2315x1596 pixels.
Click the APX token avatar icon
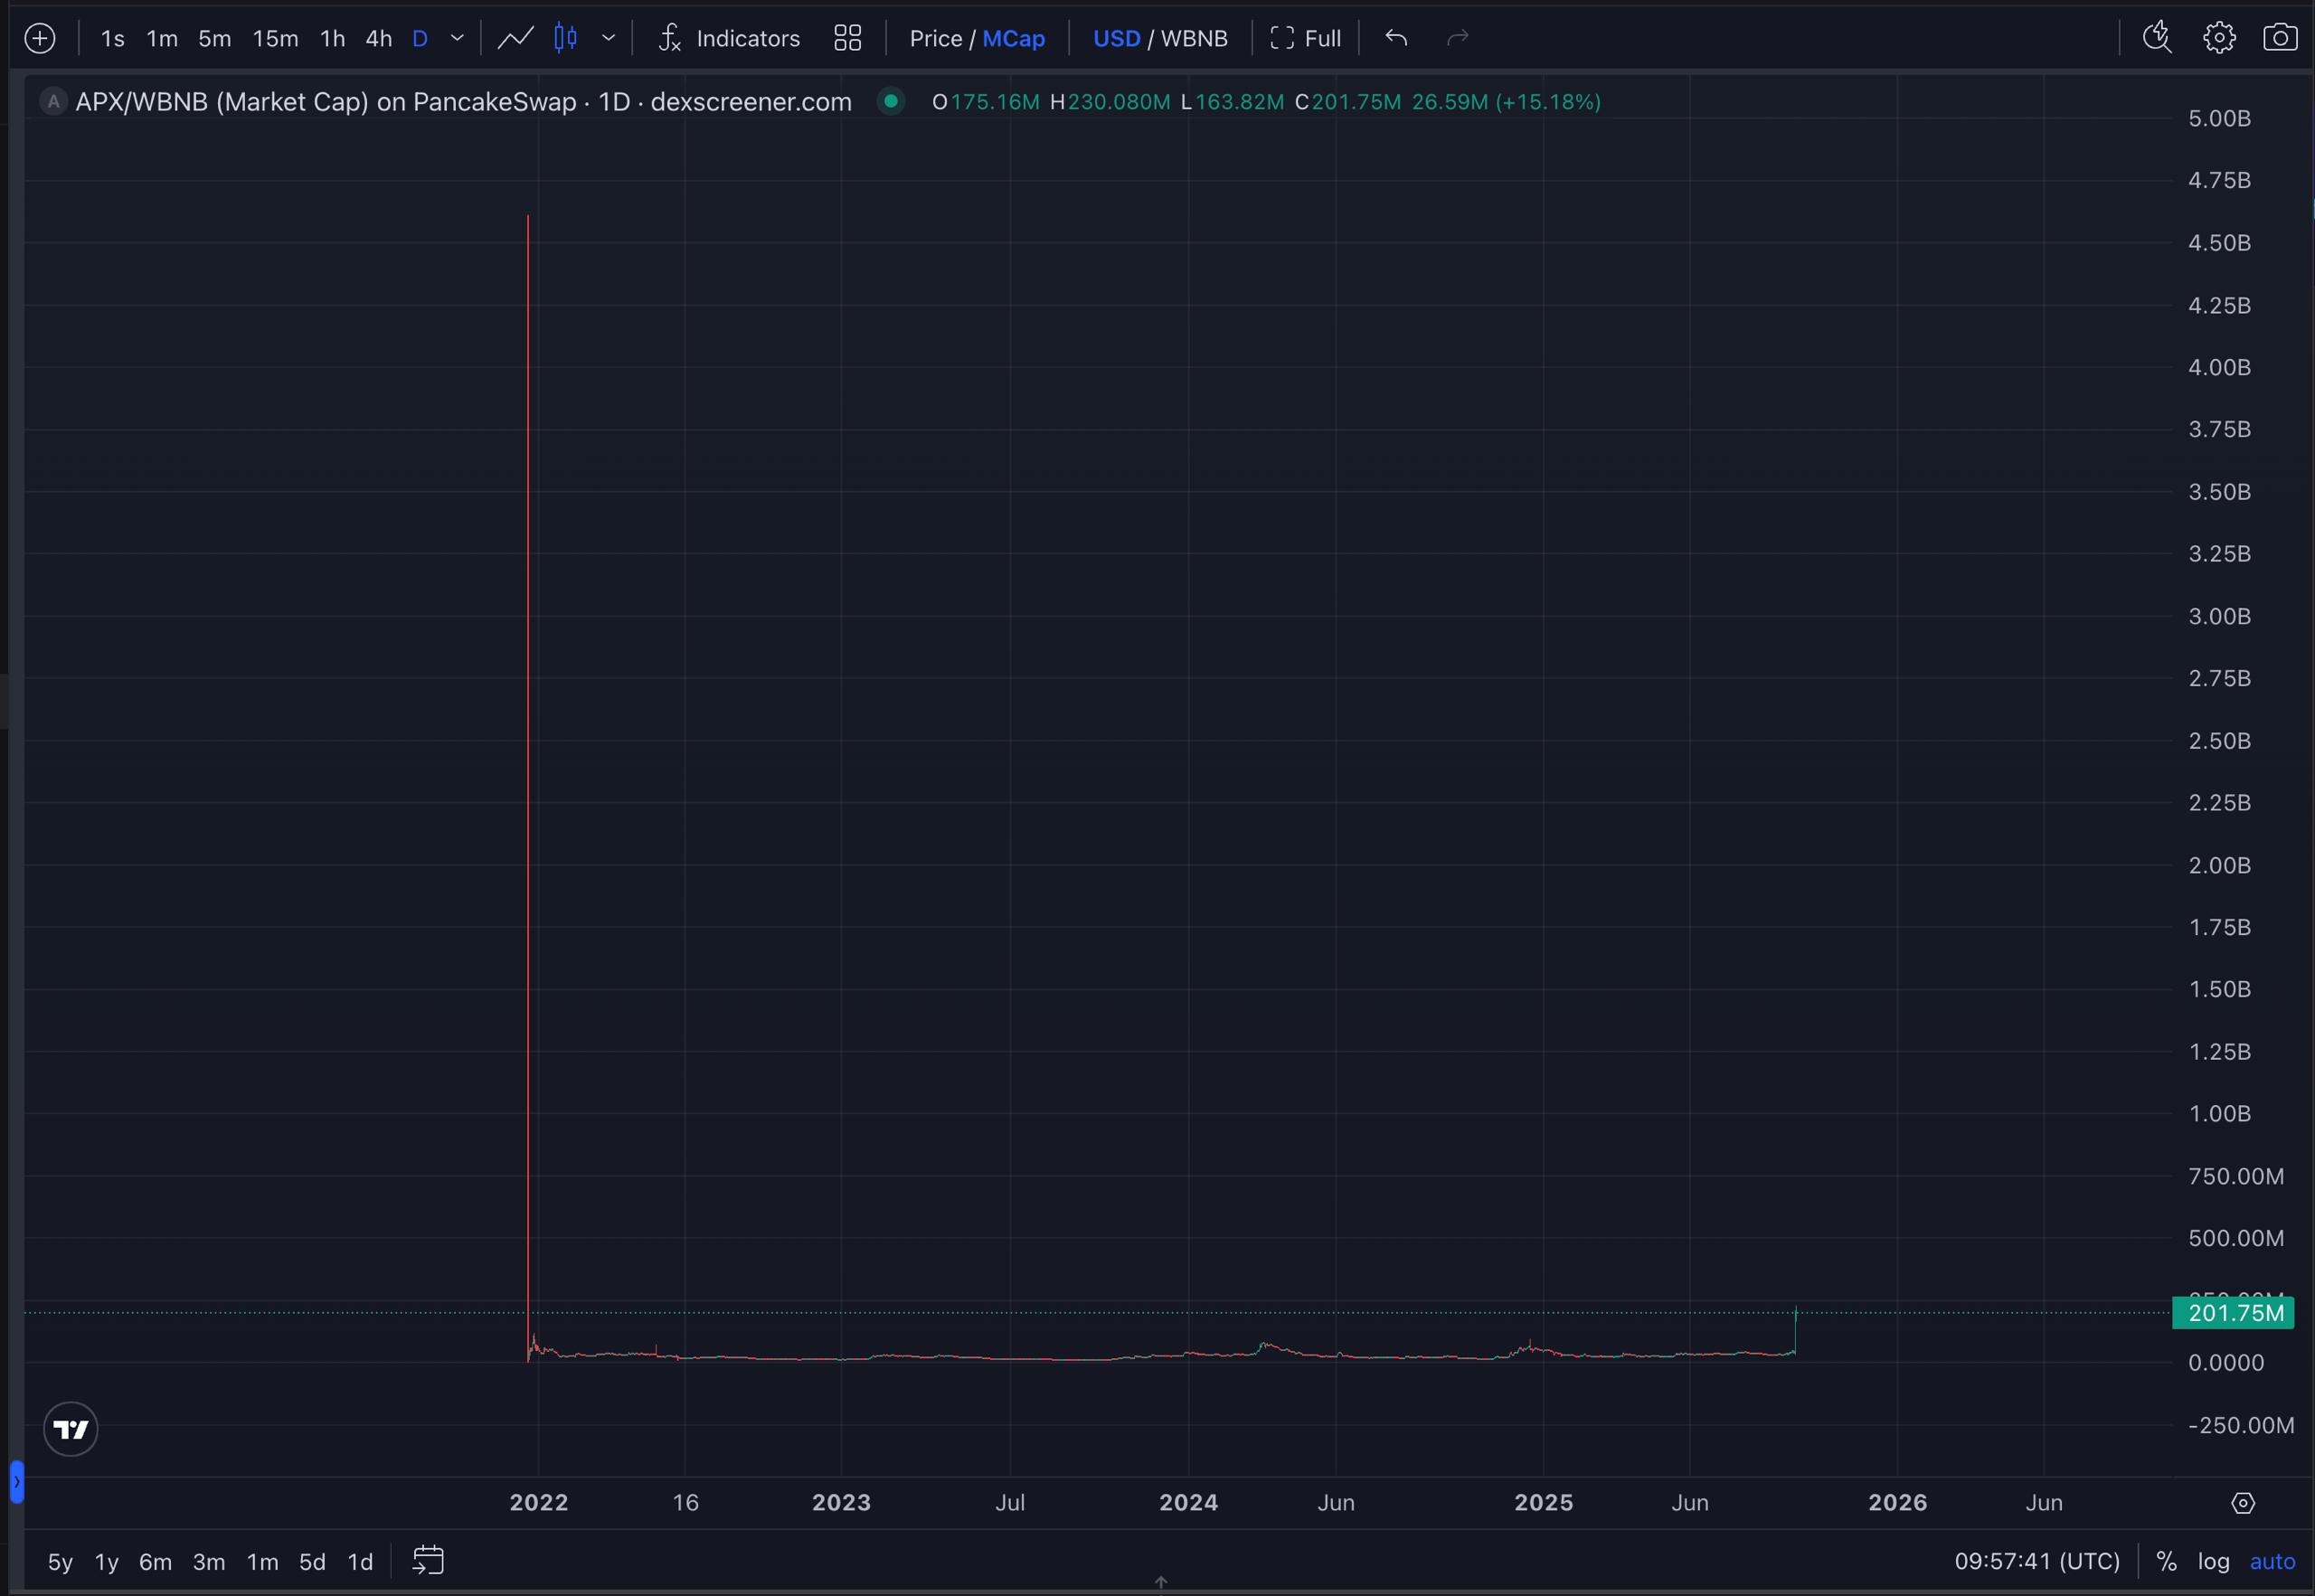[53, 102]
